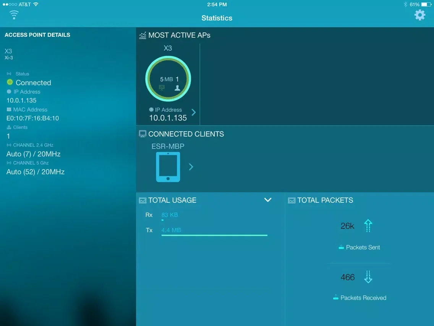
Task: Tap the 2:54 PM clock in status bar
Action: coord(217,5)
